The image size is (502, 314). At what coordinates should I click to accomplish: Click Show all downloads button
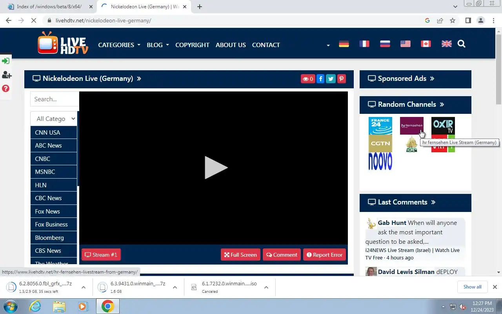(472, 287)
